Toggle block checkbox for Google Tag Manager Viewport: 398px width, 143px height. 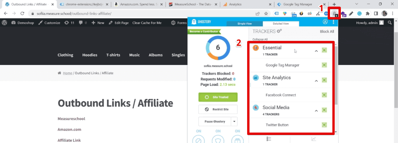tap(324, 65)
